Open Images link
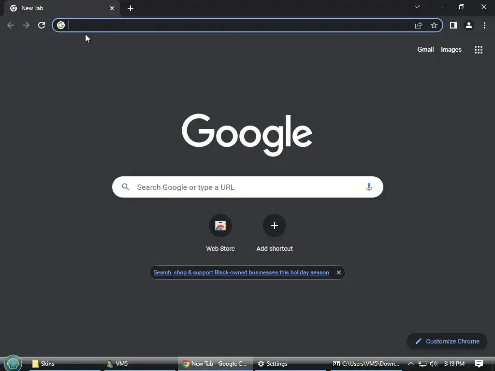495x371 pixels. (x=451, y=50)
